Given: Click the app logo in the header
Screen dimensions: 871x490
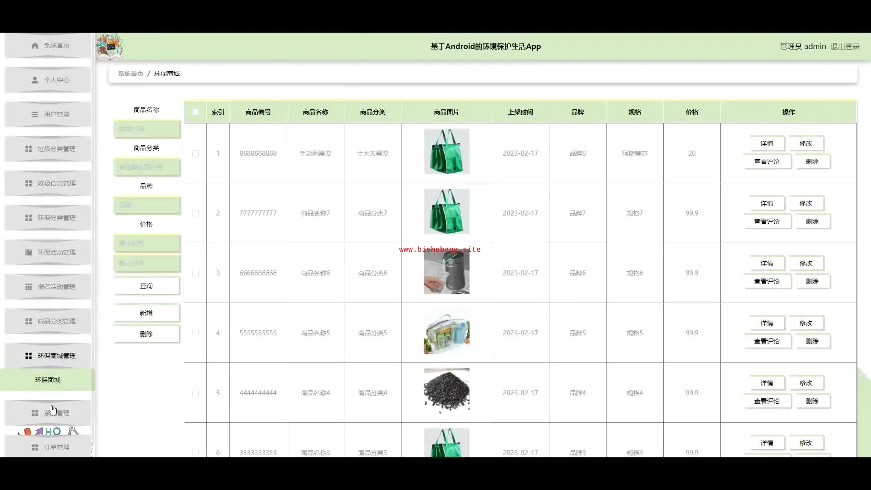Looking at the screenshot, I should coord(109,47).
